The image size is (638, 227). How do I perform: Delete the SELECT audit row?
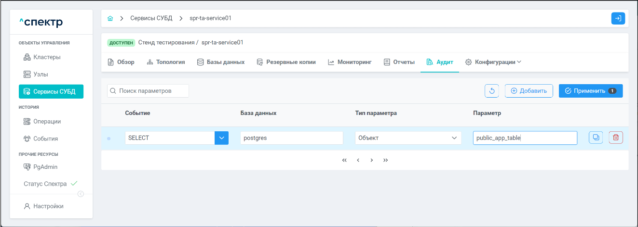[616, 138]
